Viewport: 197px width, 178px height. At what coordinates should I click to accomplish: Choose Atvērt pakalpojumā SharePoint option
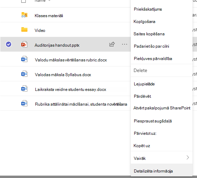[x=162, y=108]
